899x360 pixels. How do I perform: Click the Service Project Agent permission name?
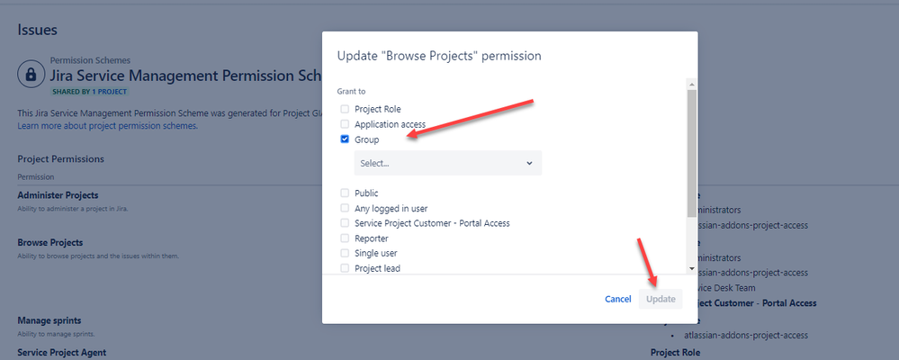coord(62,353)
